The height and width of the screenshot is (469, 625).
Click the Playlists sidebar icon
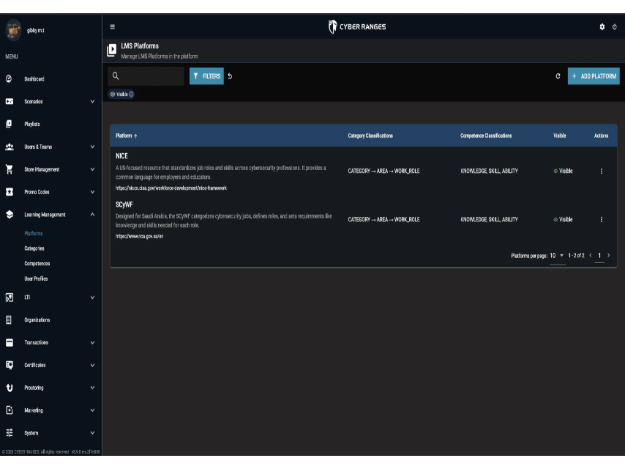click(x=9, y=124)
